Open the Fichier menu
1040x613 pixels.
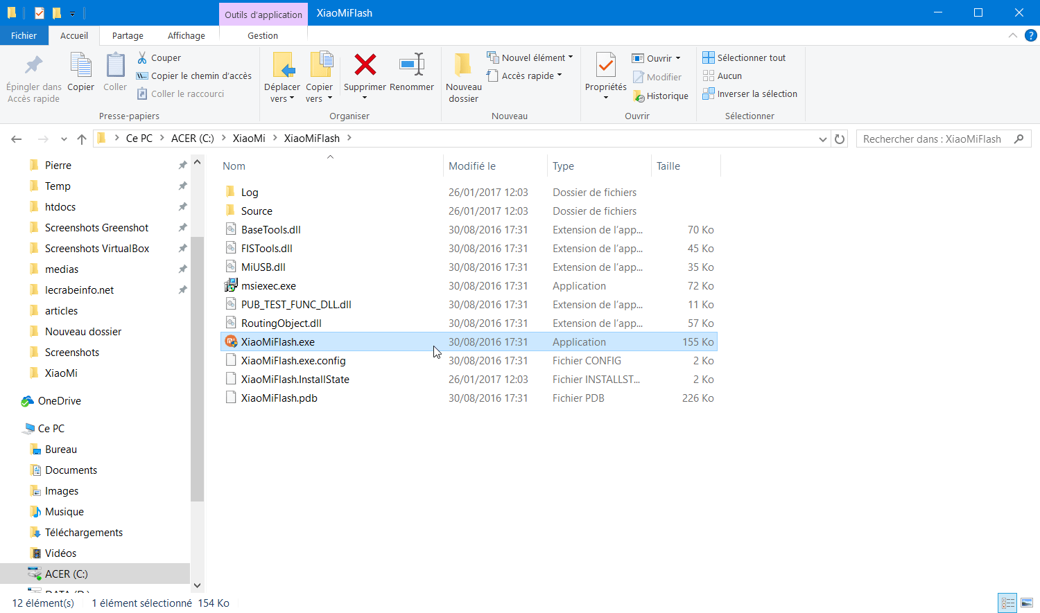tap(24, 35)
